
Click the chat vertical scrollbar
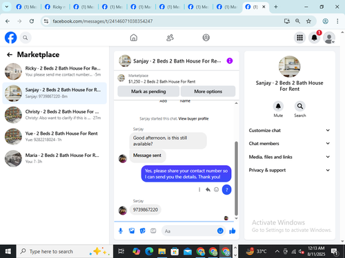click(236, 178)
